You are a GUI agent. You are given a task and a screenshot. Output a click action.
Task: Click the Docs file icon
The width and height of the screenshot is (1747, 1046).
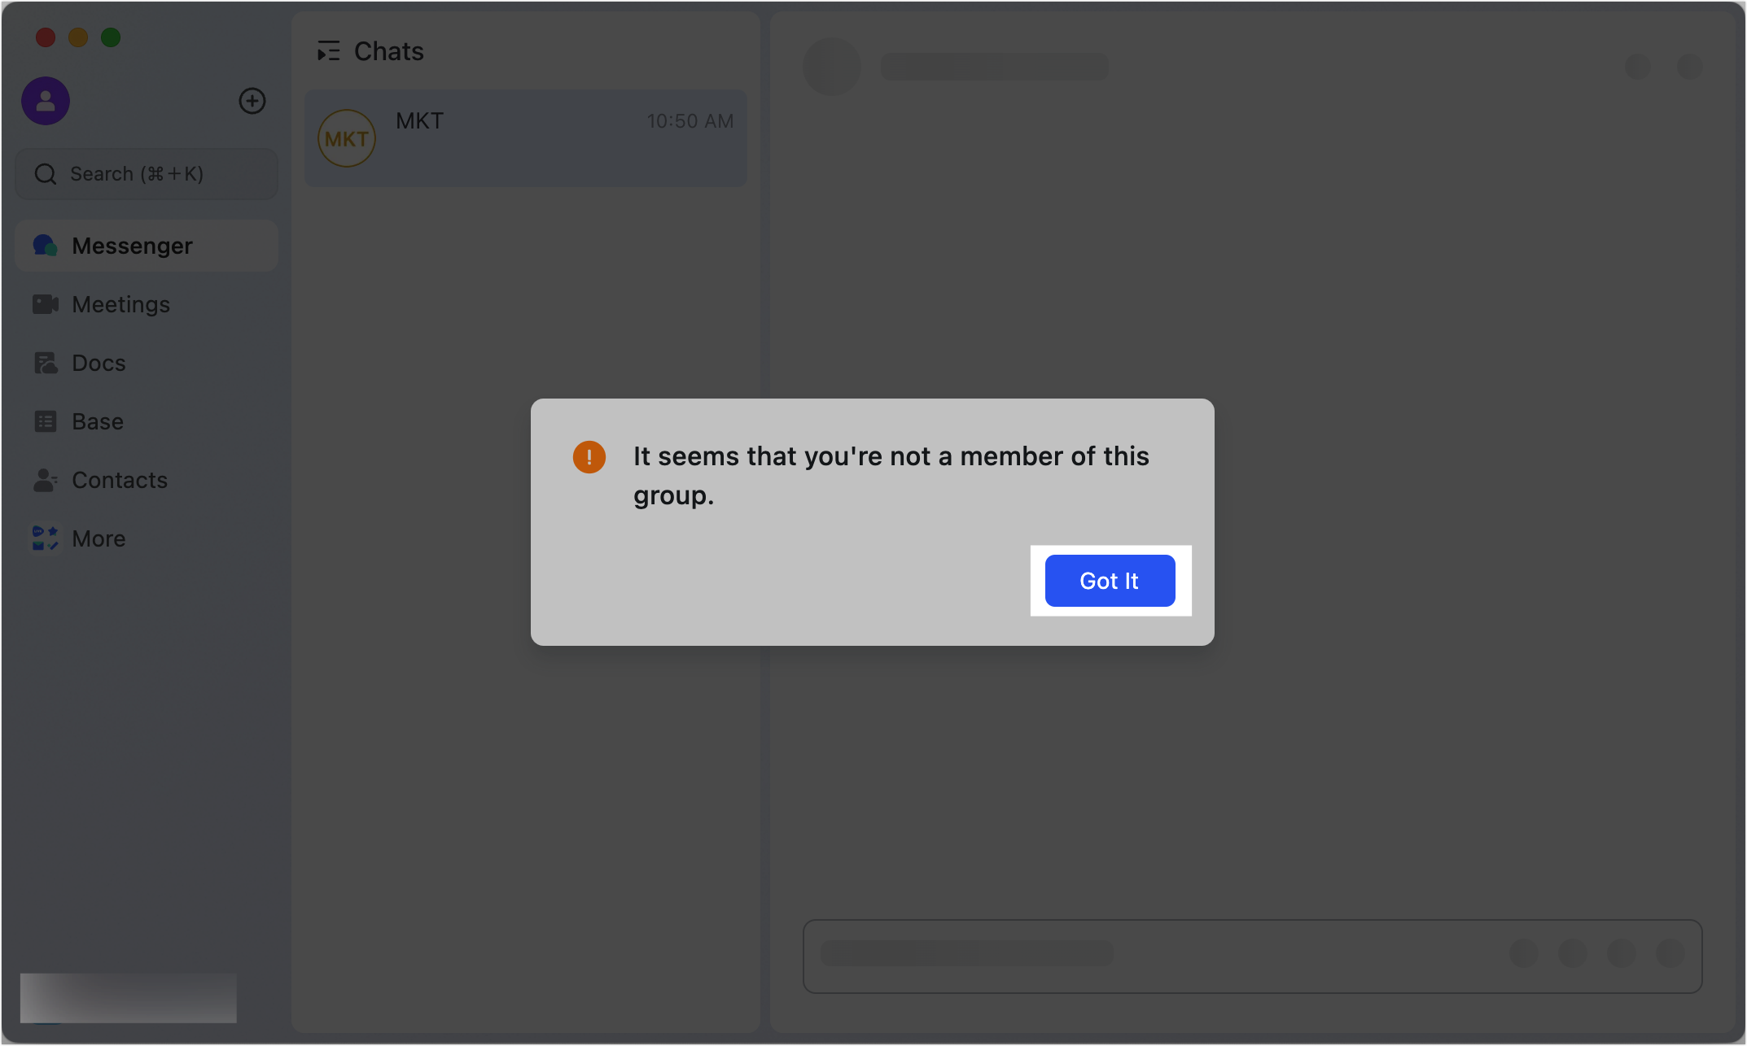coord(46,363)
